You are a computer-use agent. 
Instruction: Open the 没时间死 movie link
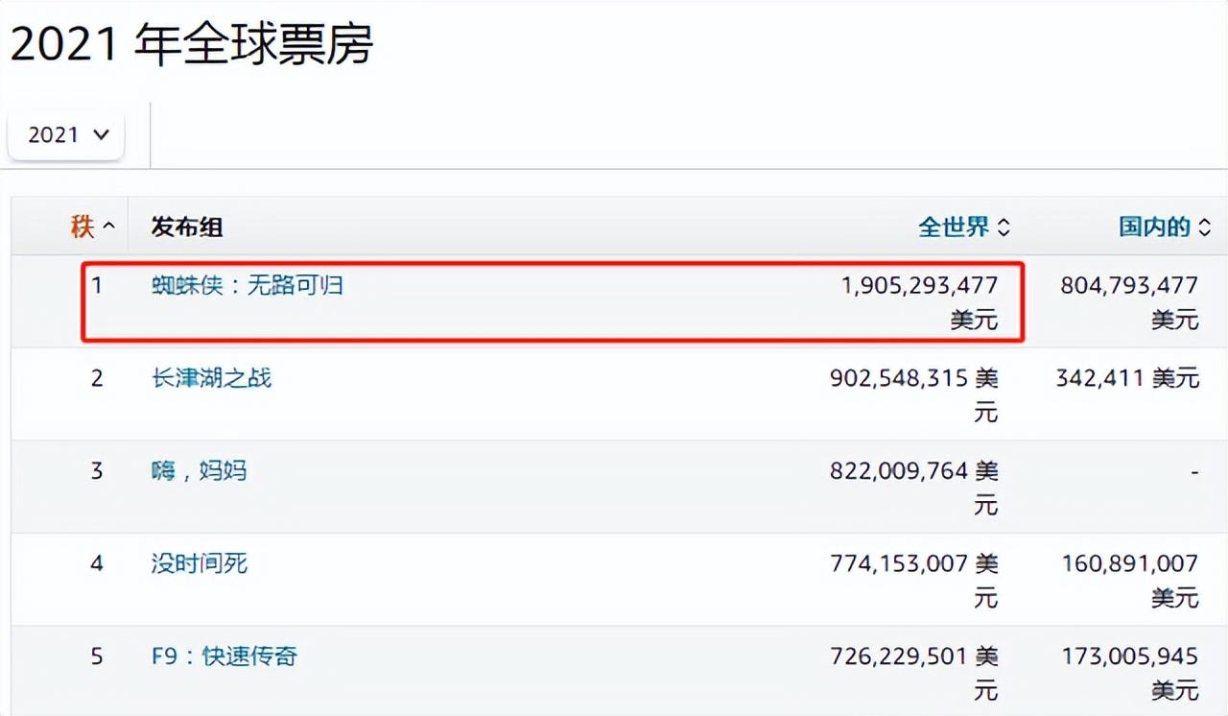199,563
